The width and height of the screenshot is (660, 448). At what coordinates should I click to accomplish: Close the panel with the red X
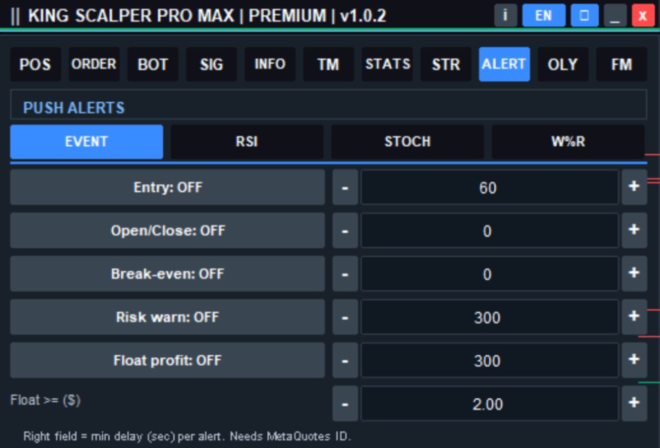[x=643, y=15]
